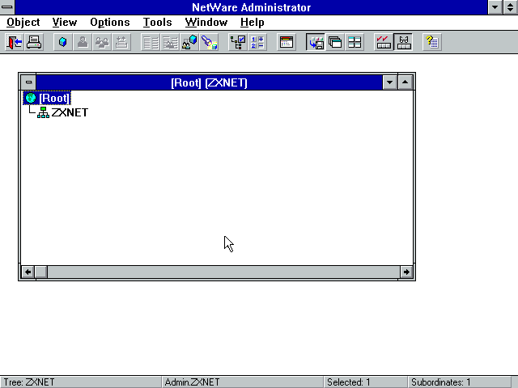Click the Create Object cube icon
This screenshot has width=518, height=388.
point(63,42)
